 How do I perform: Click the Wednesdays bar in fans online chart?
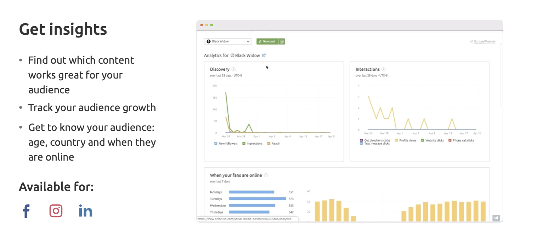(252, 206)
